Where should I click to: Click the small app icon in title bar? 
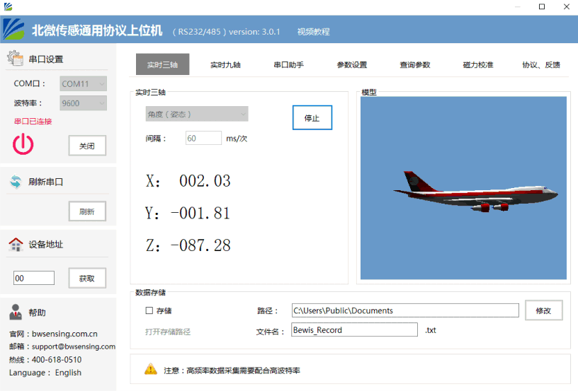pyautogui.click(x=8, y=6)
